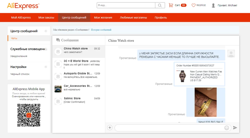250x138 pixels.
Task: Click the message about 24СМ wrist size
Action: 181,55
